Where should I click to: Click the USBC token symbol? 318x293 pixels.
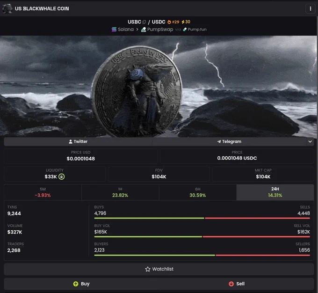(134, 22)
